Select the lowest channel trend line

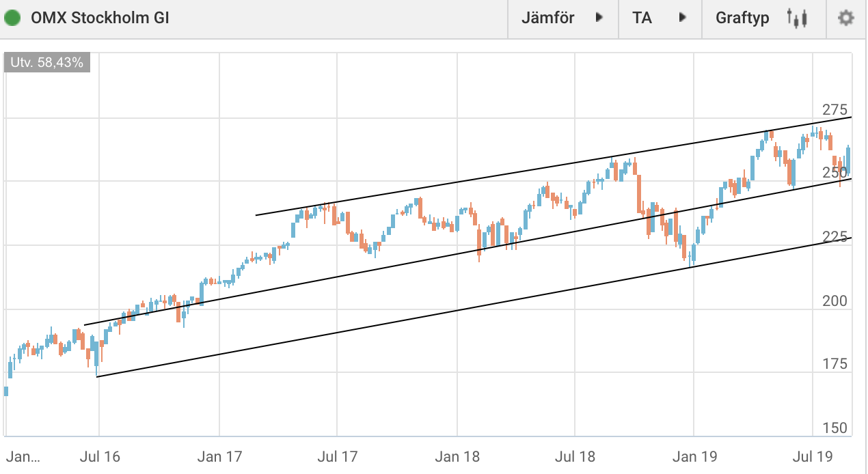click(474, 307)
